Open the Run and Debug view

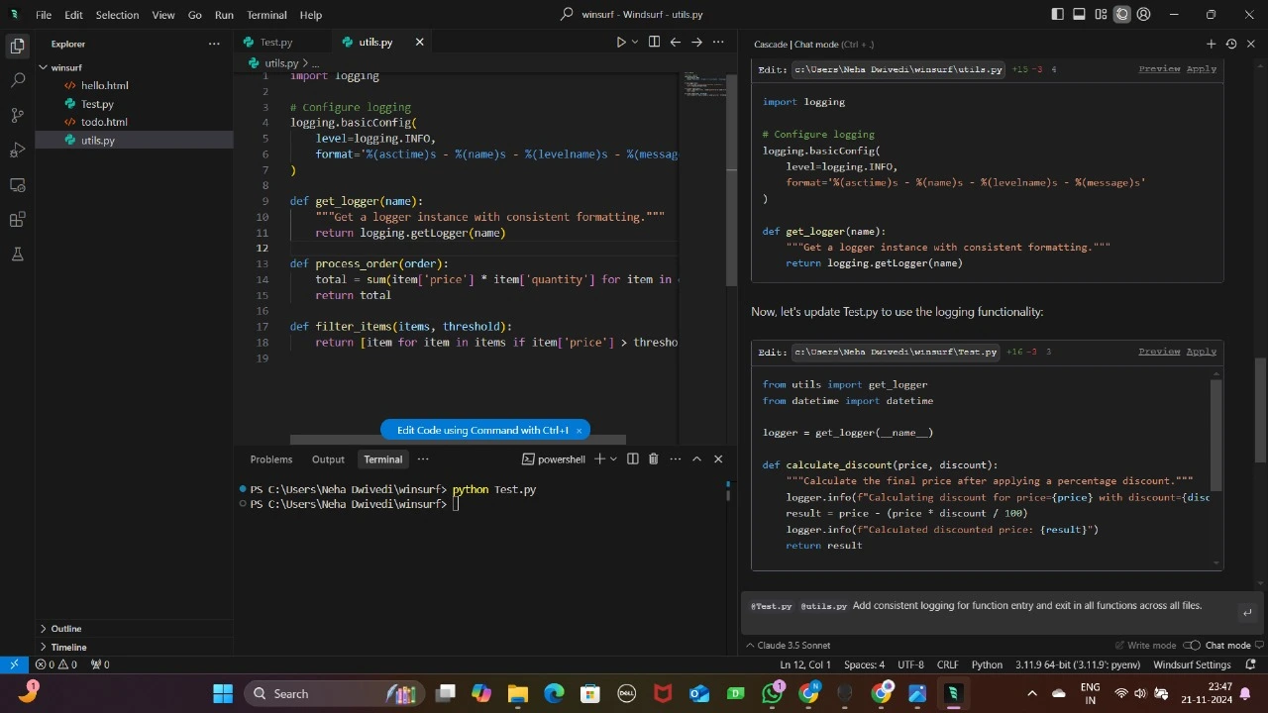click(17, 150)
